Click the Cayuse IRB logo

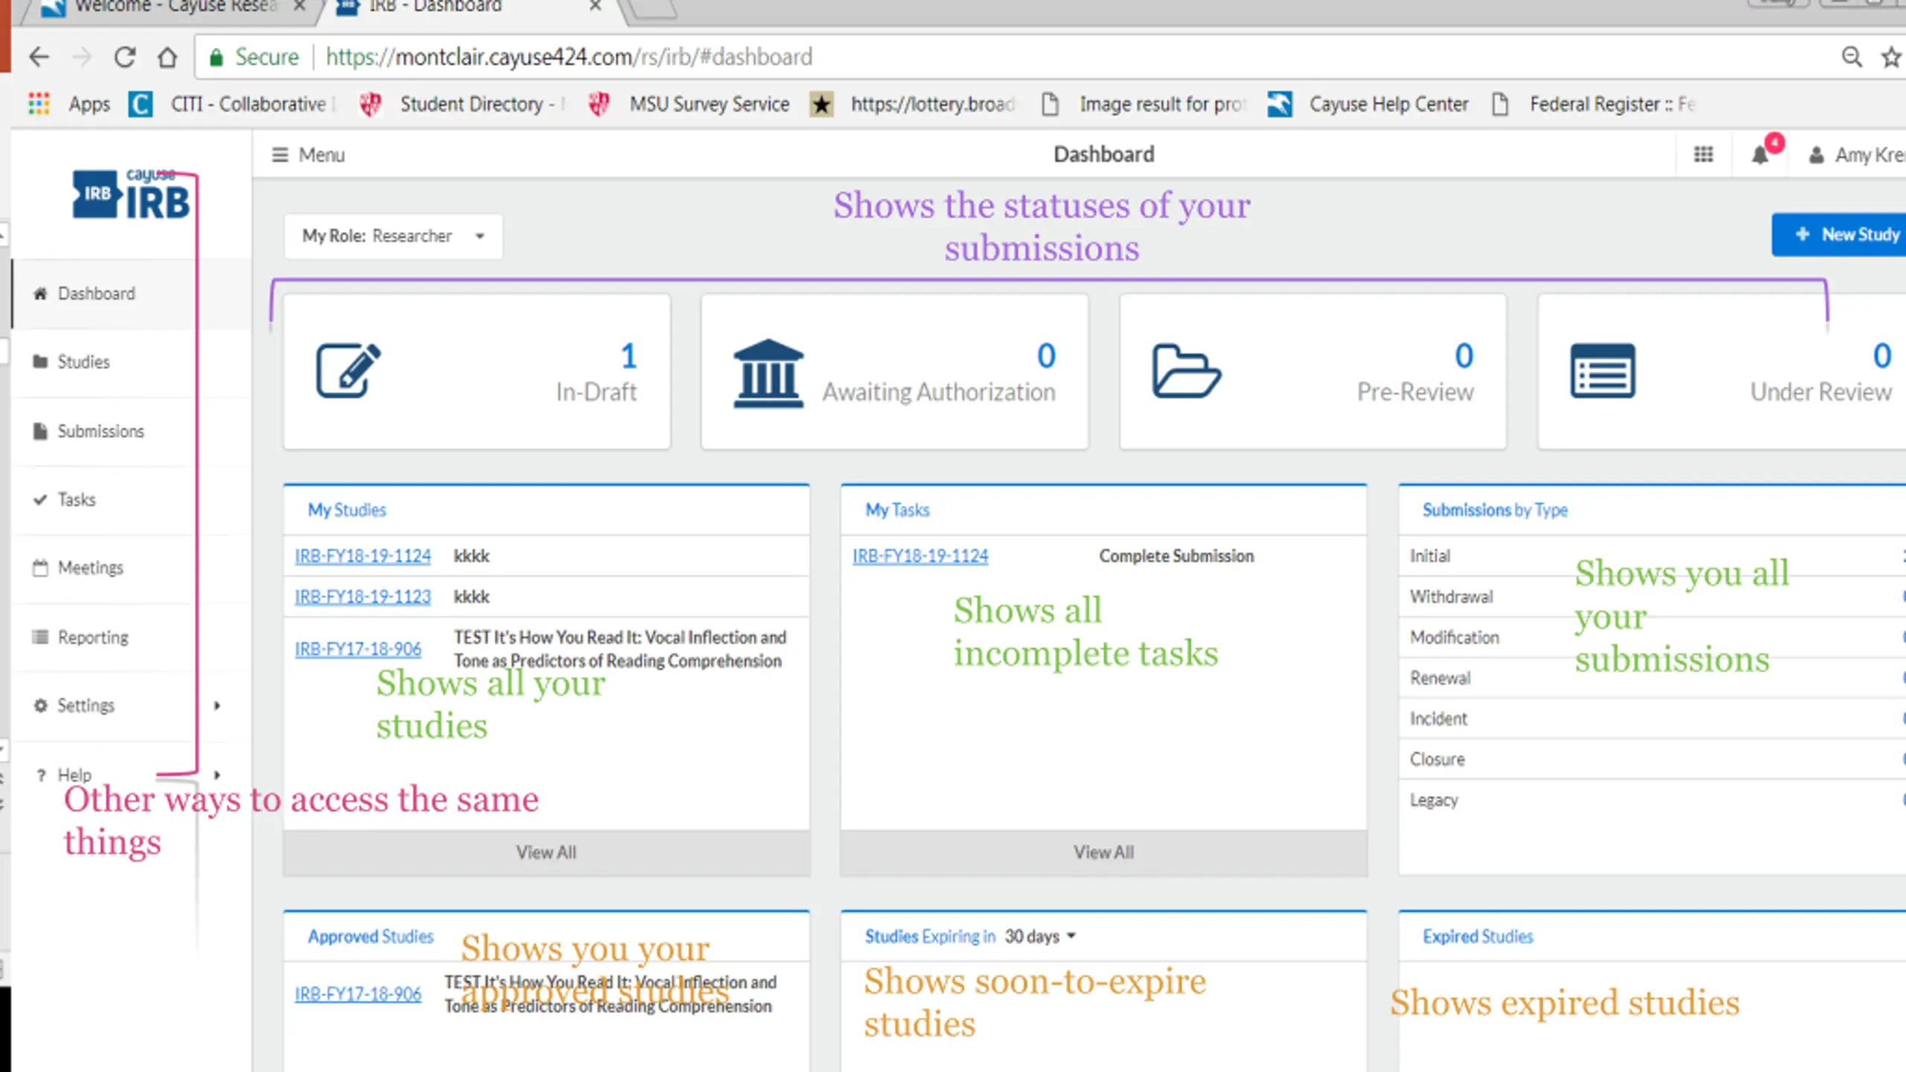click(x=131, y=195)
